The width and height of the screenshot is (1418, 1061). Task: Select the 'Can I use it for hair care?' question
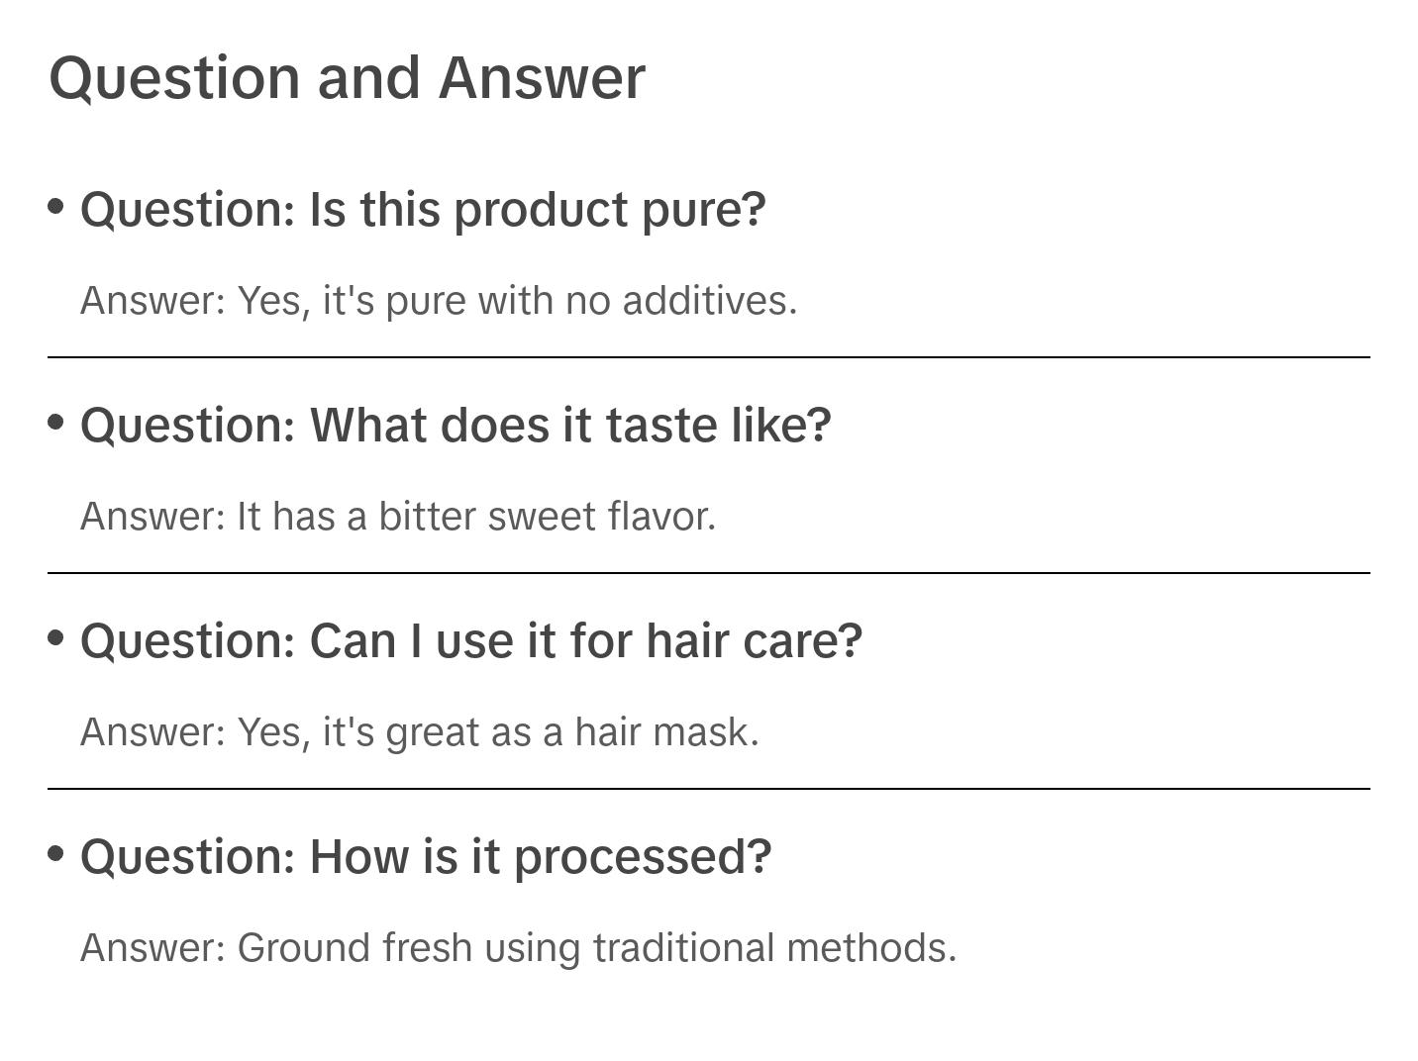471,641
